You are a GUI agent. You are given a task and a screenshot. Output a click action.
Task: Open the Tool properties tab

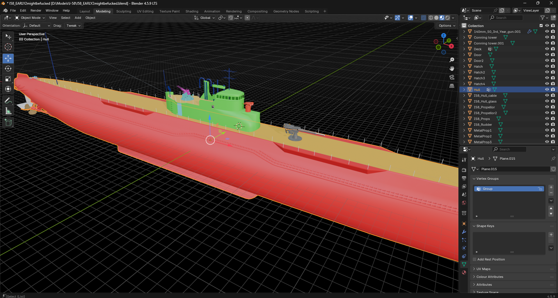click(x=464, y=159)
